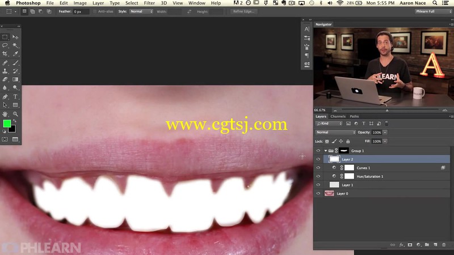Open the Select menu

pos(132,3)
